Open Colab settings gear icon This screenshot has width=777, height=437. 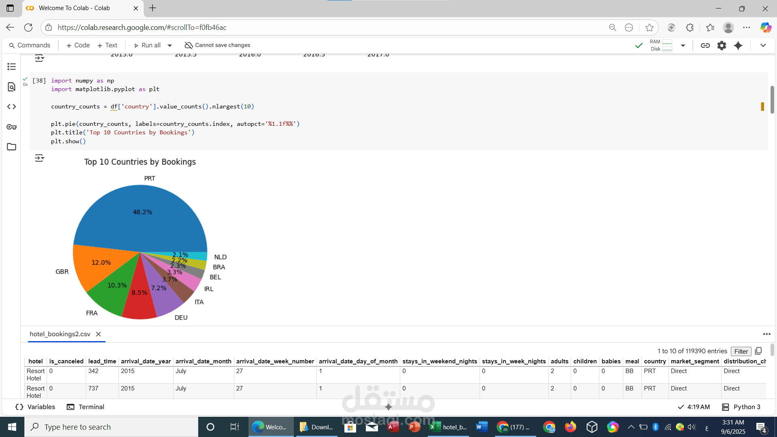[722, 45]
